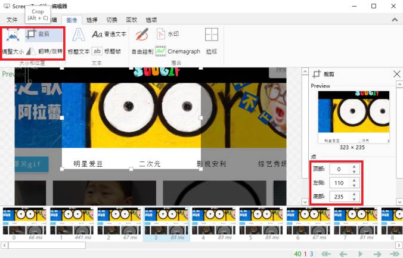Click the right-middle crop handle
The width and height of the screenshot is (403, 258).
(x=201, y=118)
